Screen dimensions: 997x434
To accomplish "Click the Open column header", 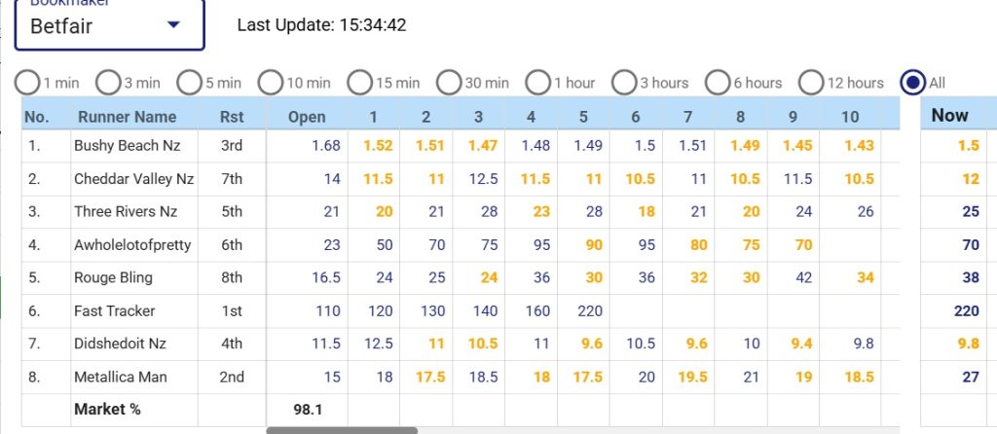I will coord(307,117).
